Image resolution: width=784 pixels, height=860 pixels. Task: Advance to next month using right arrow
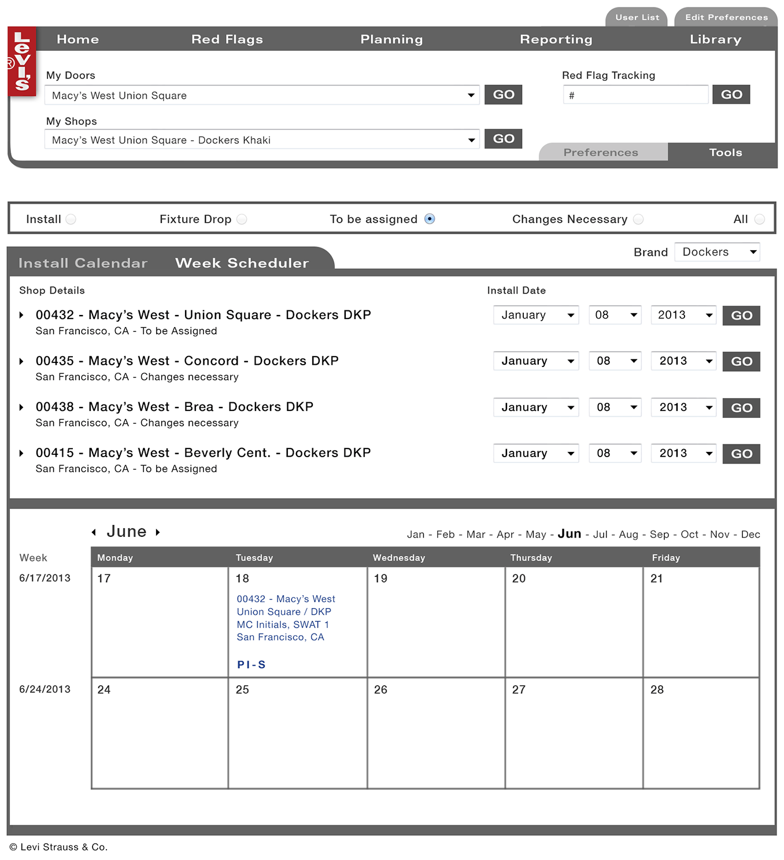(158, 532)
